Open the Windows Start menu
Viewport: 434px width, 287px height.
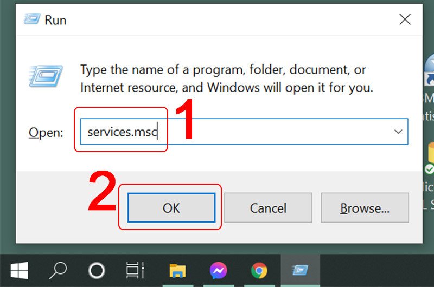[x=19, y=270]
